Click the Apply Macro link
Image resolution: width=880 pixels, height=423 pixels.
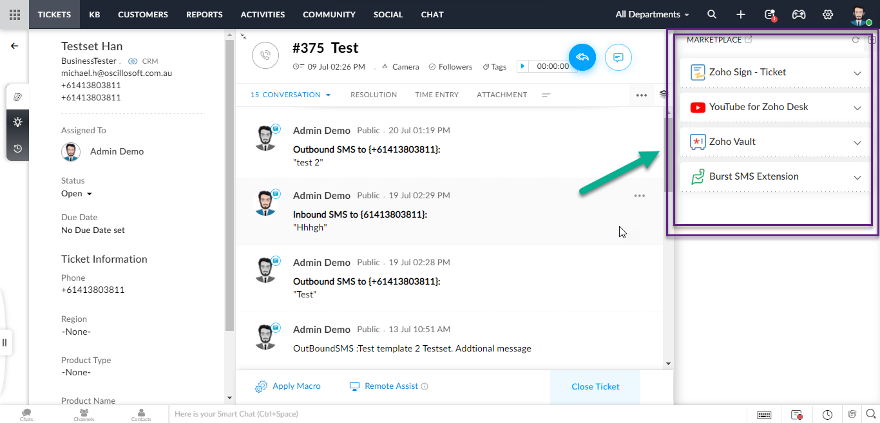(288, 386)
